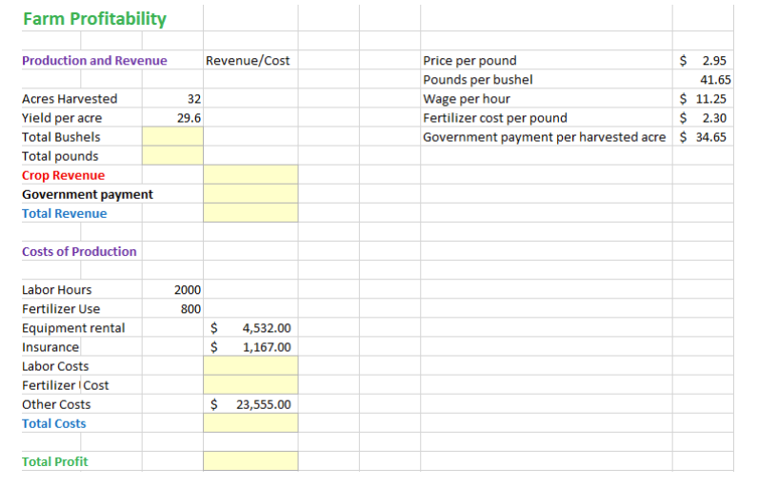Select the Fertilizer cost per pound value 2.30
The height and width of the screenshot is (487, 778).
pyautogui.click(x=703, y=118)
